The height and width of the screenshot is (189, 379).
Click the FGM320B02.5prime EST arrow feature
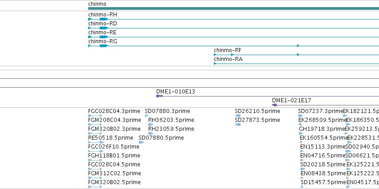tap(96, 187)
